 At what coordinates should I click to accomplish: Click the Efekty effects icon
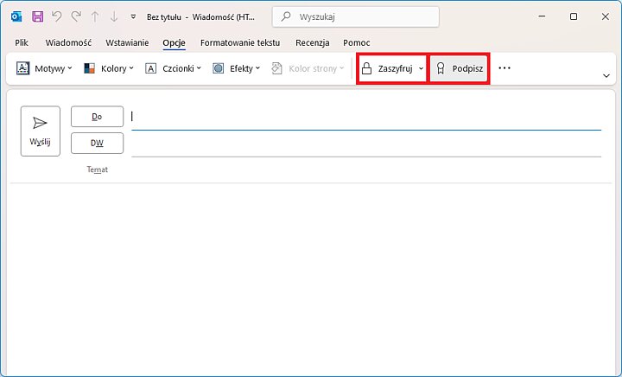219,68
